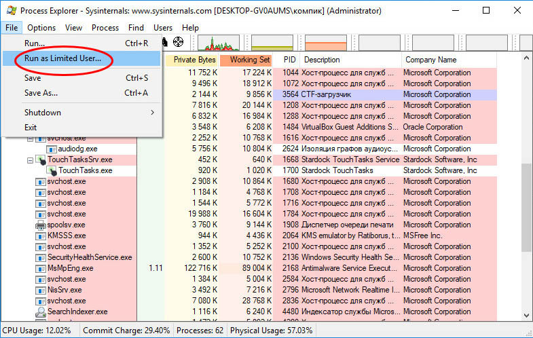Screen dimensions: 533x338
Task: Click 'Commit Charge: 29.40%' in status bar
Action: [126, 331]
